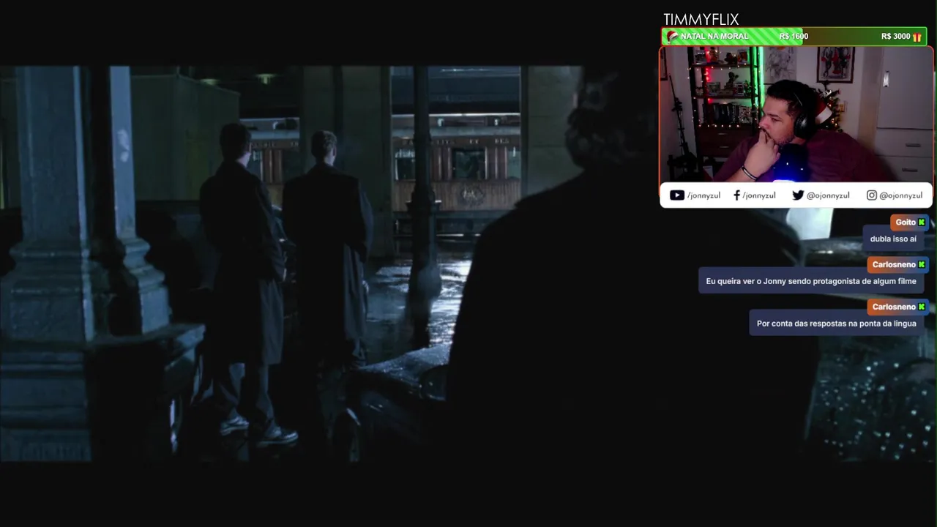Viewport: 937px width, 527px height.
Task: Open the Instagram handle @ojonnyzul
Action: tap(900, 195)
